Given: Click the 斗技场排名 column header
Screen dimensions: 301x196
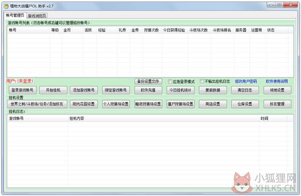Looking at the screenshot, I should [222, 30].
